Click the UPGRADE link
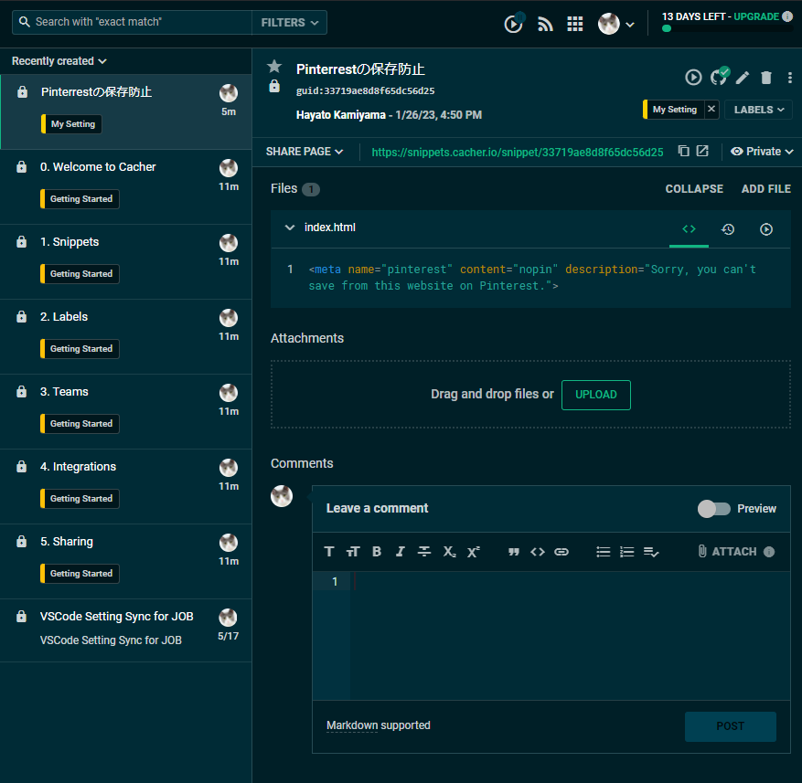This screenshot has height=783, width=802. point(756,16)
